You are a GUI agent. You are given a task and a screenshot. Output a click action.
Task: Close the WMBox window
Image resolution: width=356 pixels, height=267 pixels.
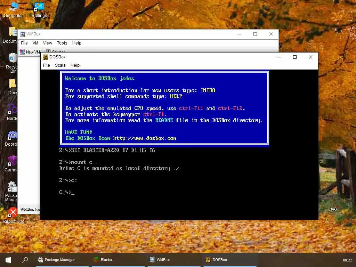(270, 34)
